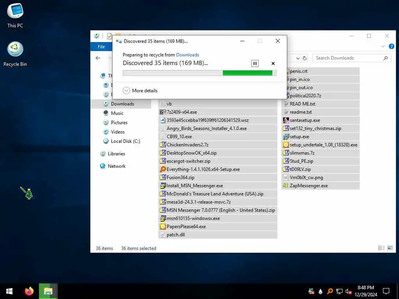Open the Windows Start menu

tap(9, 291)
